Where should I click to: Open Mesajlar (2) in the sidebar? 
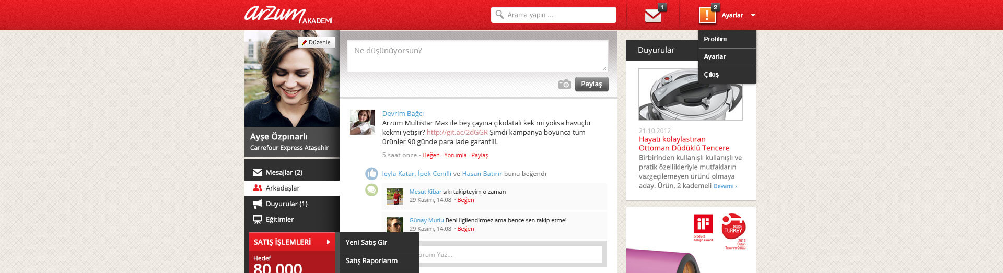point(292,172)
